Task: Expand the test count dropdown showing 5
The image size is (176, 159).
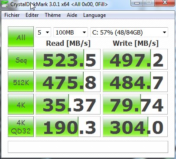Action: pyautogui.click(x=43, y=32)
